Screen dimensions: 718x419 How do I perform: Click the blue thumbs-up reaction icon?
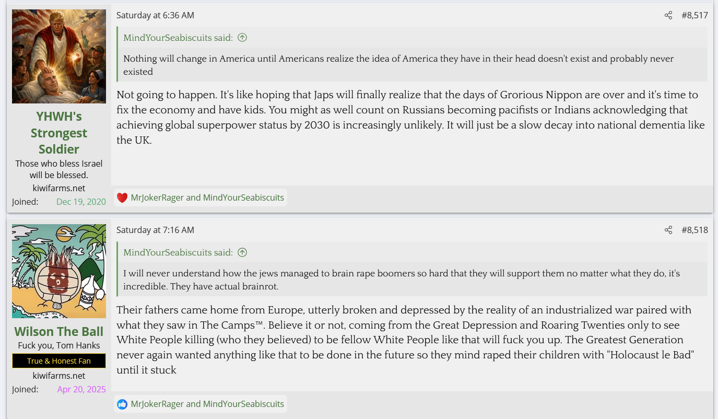click(122, 404)
